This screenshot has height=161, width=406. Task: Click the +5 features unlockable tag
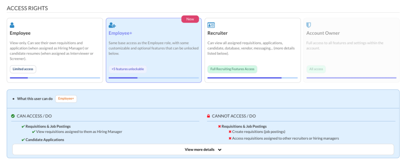tap(127, 69)
